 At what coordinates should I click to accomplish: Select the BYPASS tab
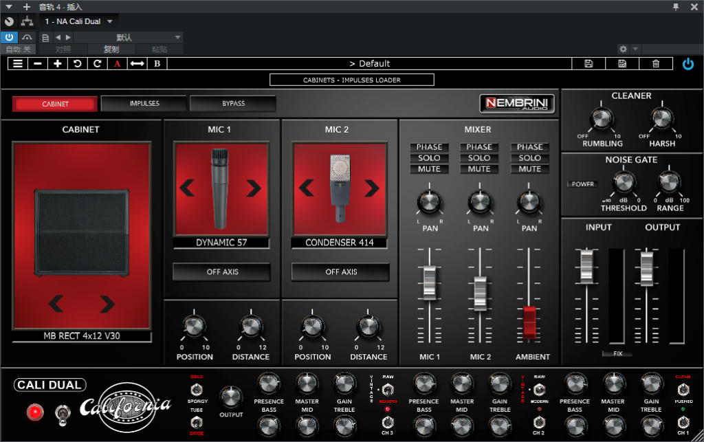pyautogui.click(x=233, y=103)
